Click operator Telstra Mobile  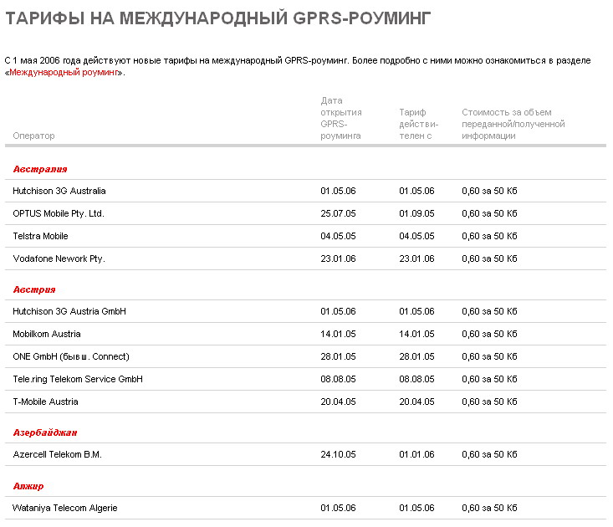(x=40, y=236)
